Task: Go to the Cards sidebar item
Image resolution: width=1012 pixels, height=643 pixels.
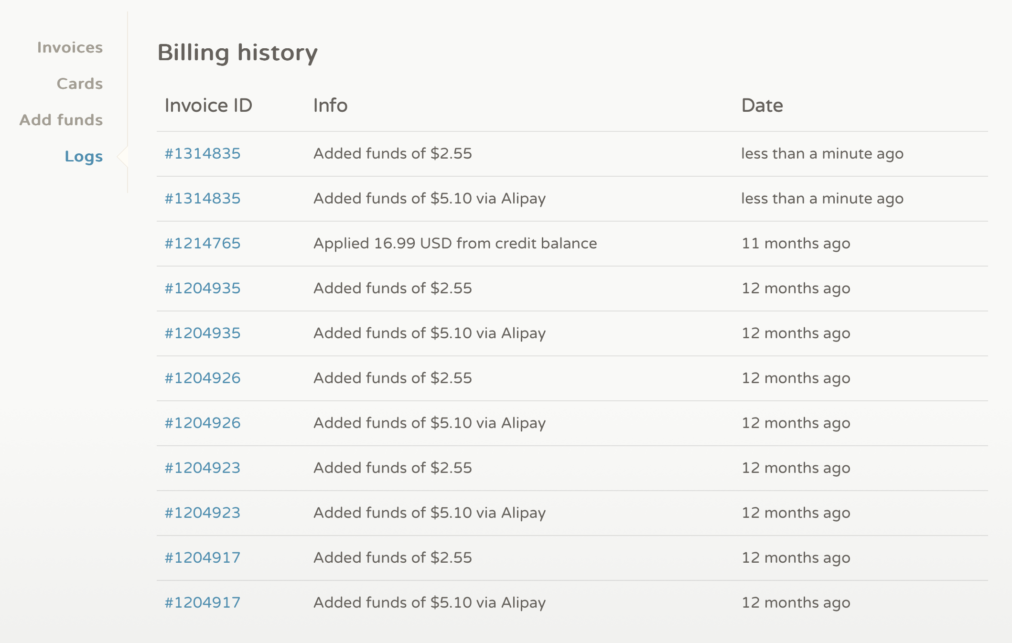Action: [80, 84]
